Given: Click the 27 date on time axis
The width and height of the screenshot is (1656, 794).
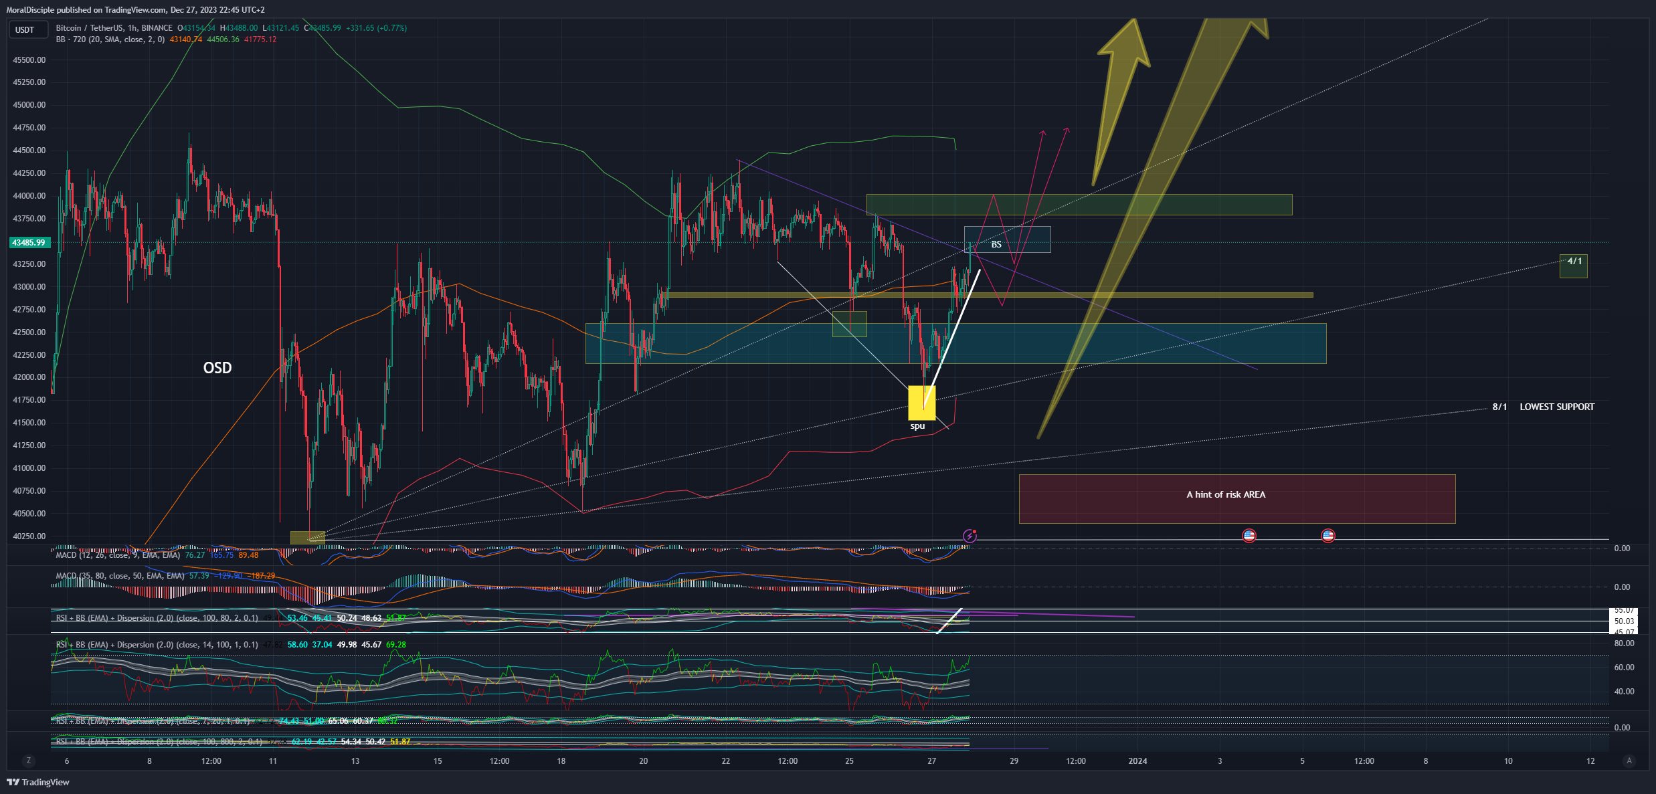Looking at the screenshot, I should [931, 761].
